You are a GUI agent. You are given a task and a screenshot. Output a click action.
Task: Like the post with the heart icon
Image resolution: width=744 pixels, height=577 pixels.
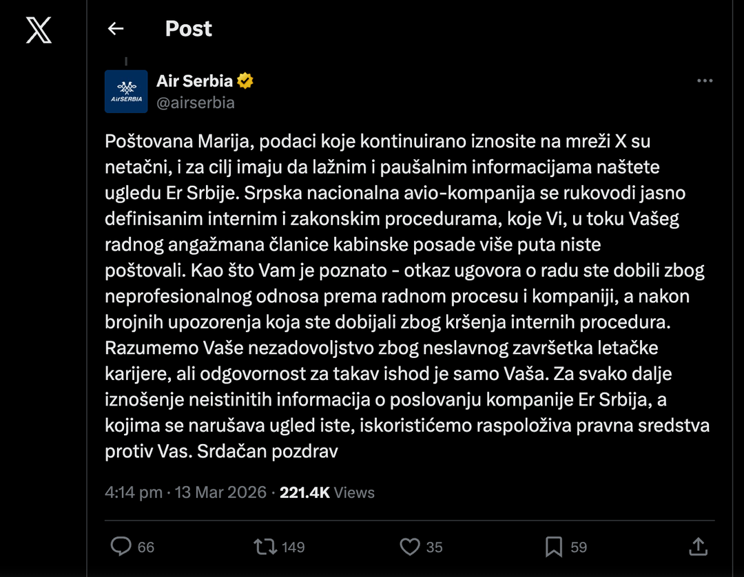click(410, 547)
